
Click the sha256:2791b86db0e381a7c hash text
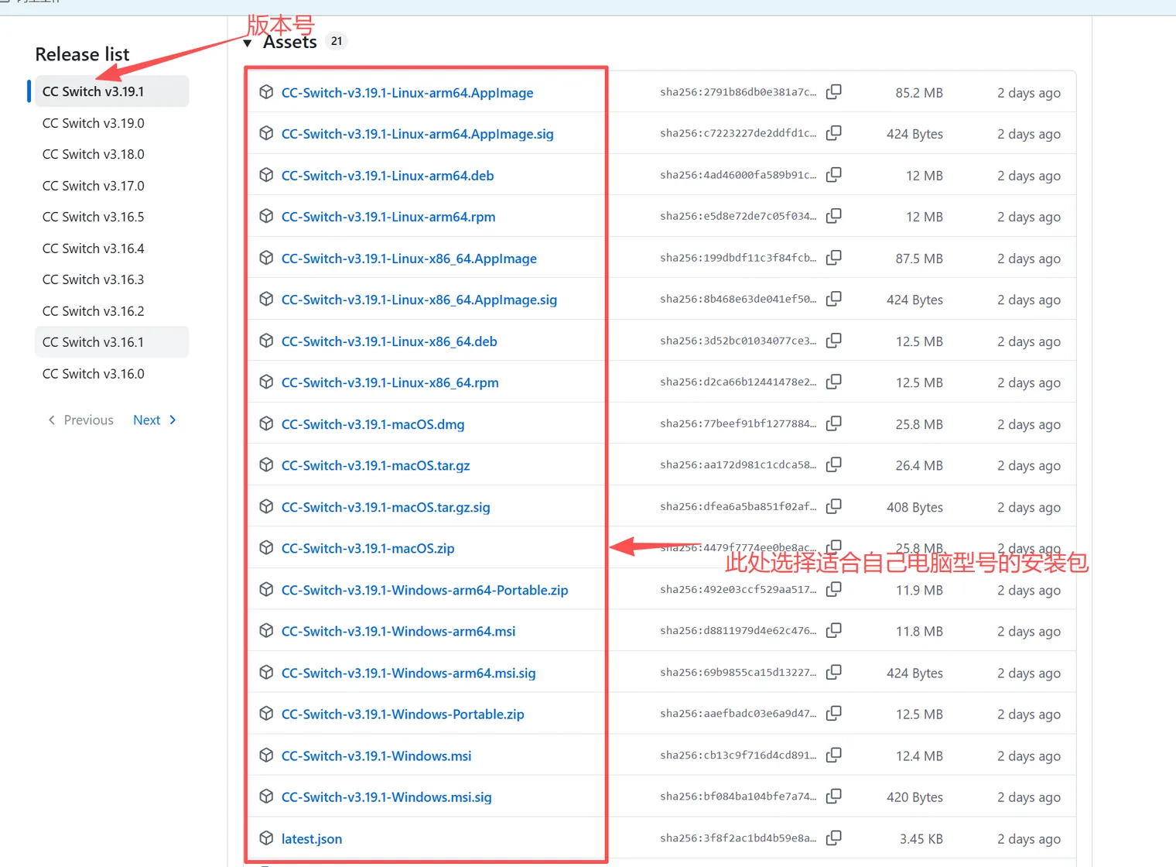coord(738,92)
